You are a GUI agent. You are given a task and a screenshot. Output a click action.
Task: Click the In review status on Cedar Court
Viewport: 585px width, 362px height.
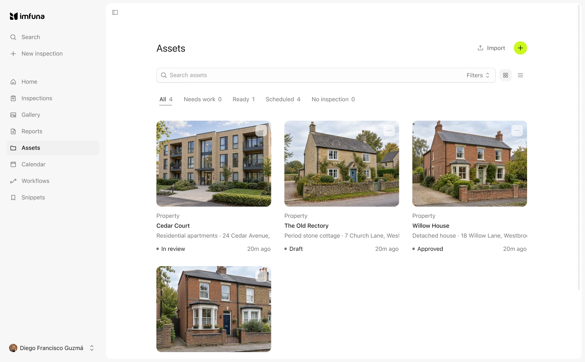(x=171, y=249)
